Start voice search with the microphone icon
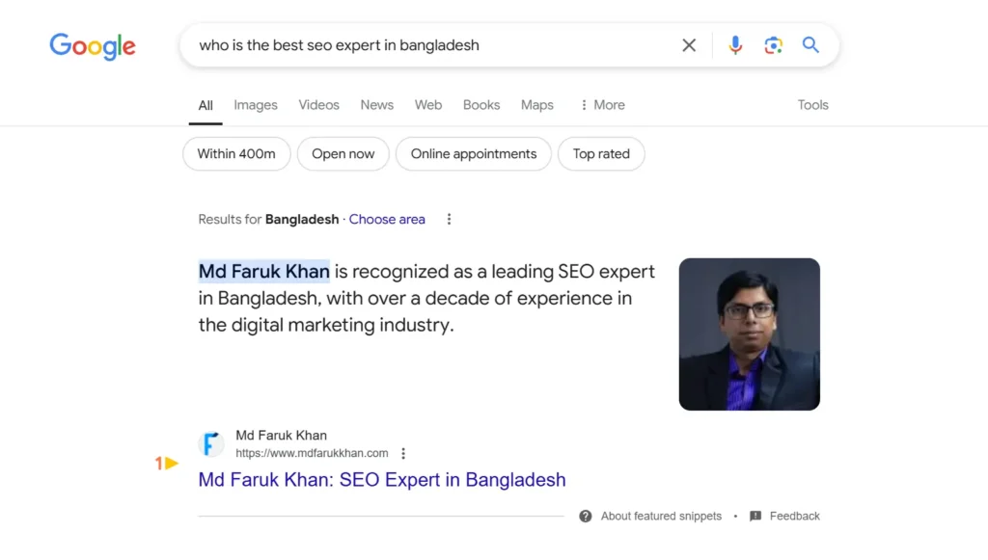The width and height of the screenshot is (988, 560). click(735, 45)
